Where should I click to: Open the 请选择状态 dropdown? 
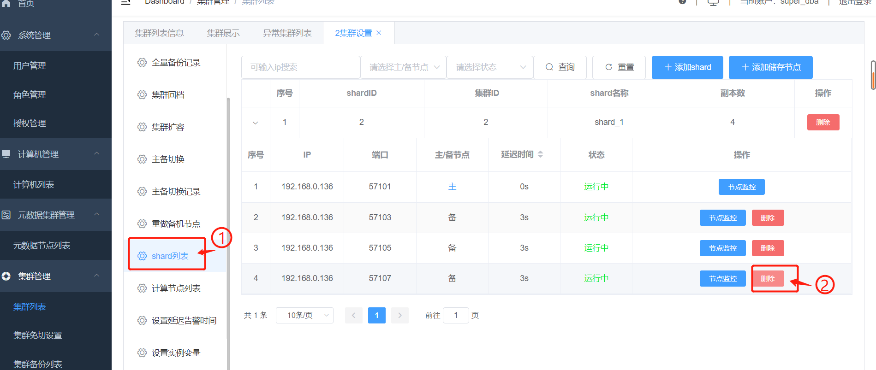[490, 67]
